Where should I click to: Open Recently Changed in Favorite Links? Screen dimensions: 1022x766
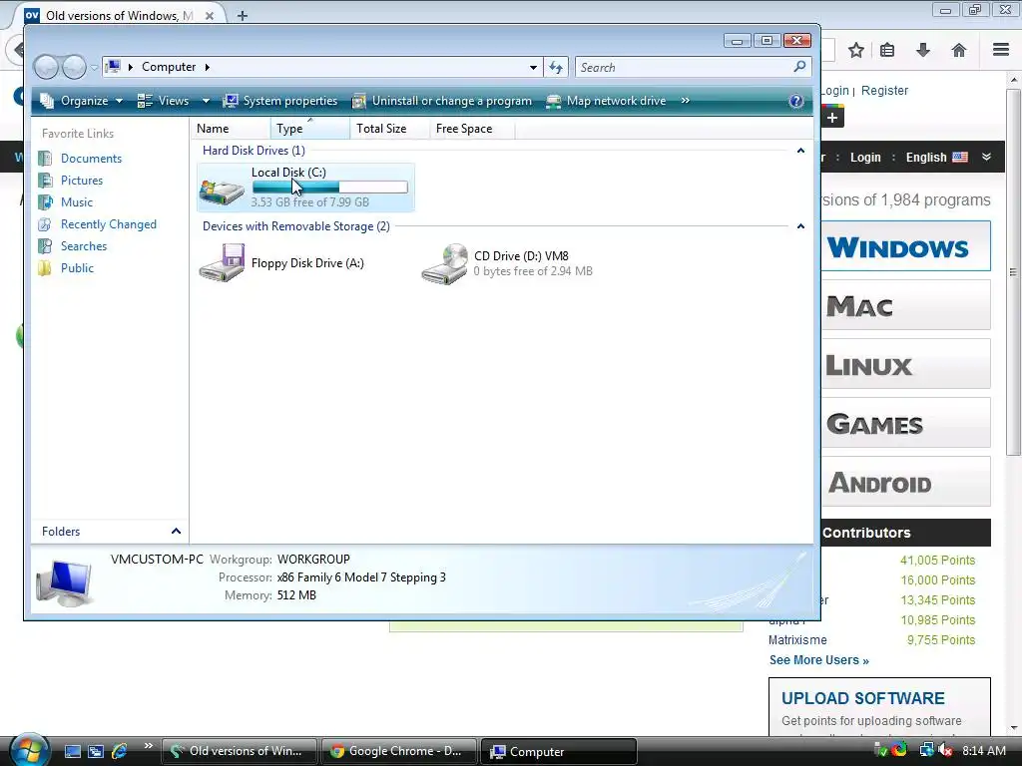point(109,224)
